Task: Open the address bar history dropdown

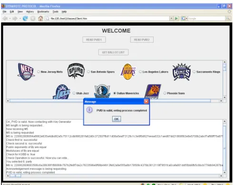Action: tap(171, 18)
